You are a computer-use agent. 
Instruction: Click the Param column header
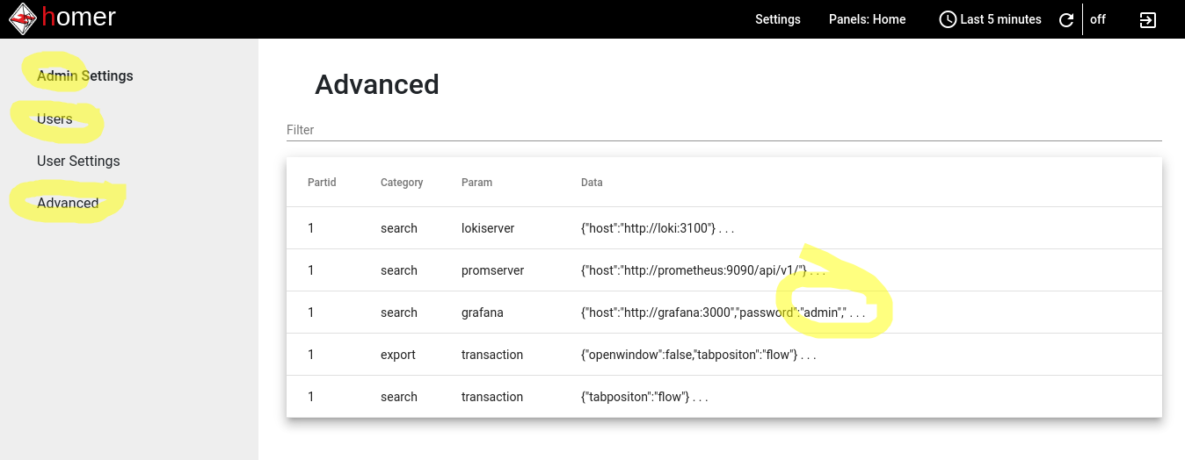[x=476, y=183]
